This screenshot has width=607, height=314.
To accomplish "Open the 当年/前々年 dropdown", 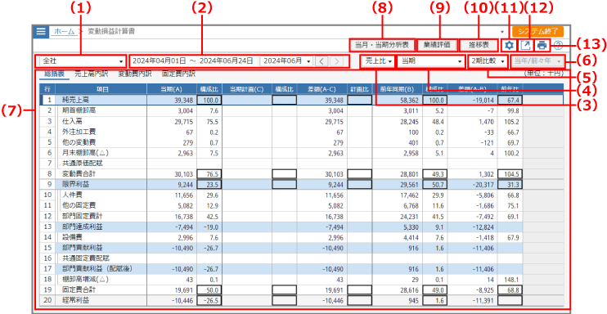I will tap(537, 61).
